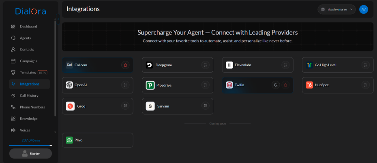Image resolution: width=377 pixels, height=163 pixels.
Task: Open HubSpot configuration settings icon
Action: [366, 85]
